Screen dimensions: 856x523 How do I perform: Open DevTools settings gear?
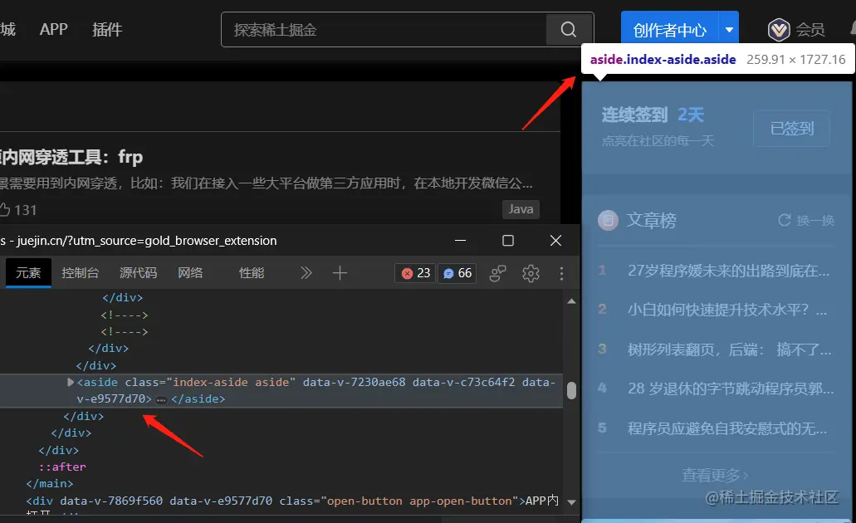pos(531,273)
